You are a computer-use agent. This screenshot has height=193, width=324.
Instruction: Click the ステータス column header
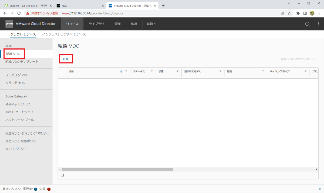139,72
